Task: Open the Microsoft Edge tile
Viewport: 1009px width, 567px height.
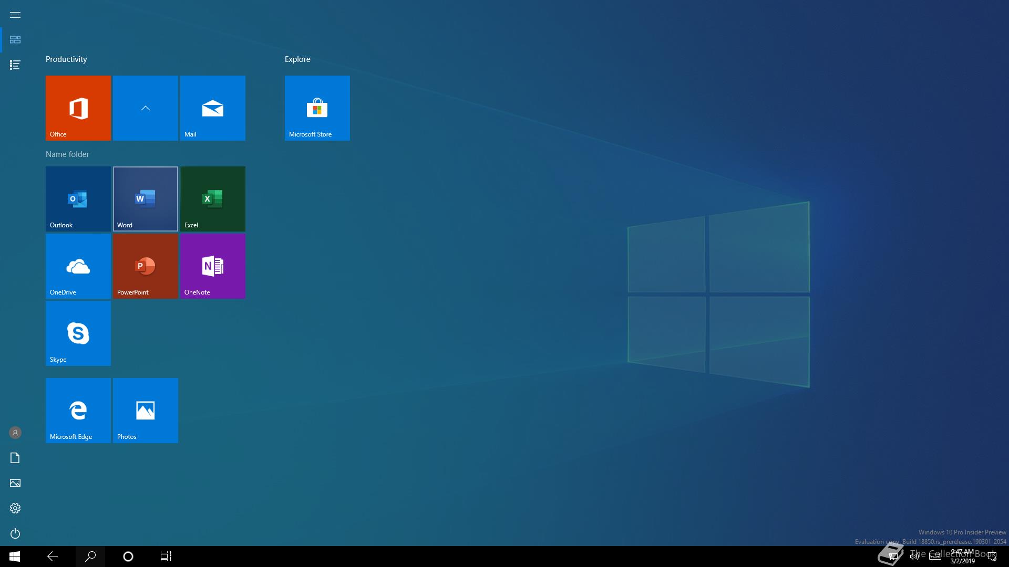Action: coord(78,411)
